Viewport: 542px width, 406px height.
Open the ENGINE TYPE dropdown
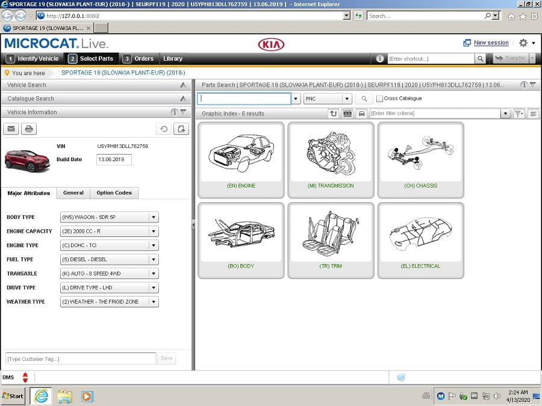tap(109, 245)
